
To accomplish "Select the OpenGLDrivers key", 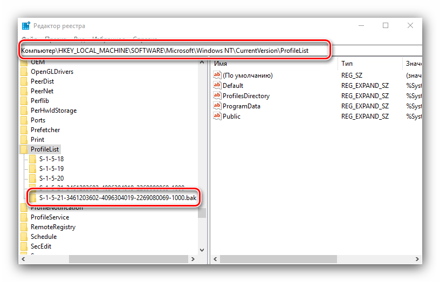I will 52,72.
